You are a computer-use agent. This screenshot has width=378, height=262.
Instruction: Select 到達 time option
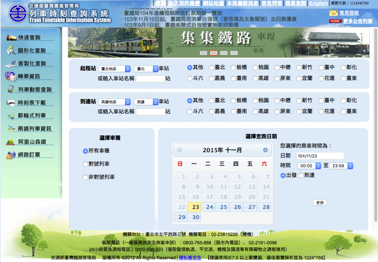click(x=301, y=176)
